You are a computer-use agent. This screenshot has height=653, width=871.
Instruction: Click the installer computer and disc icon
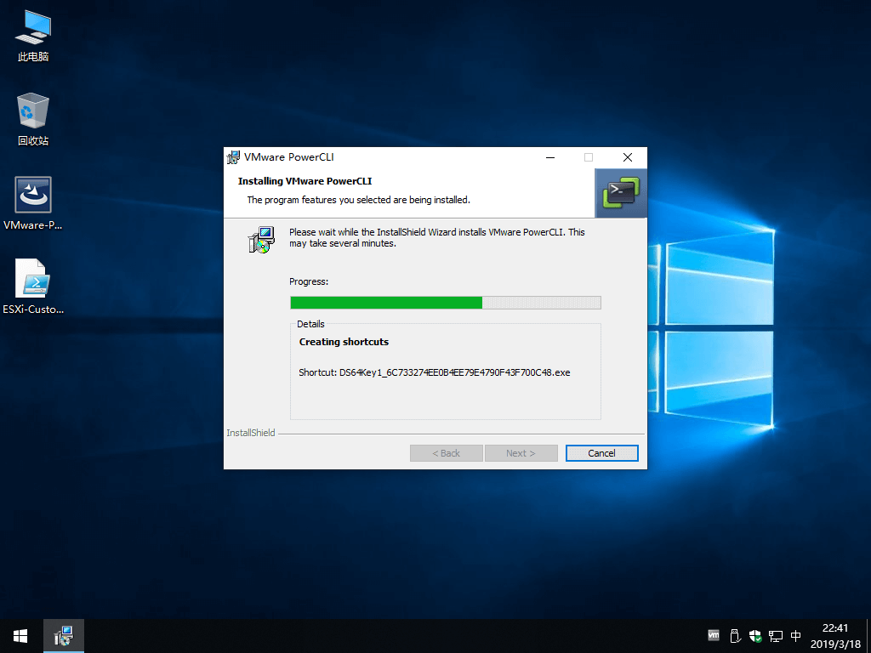pyautogui.click(x=261, y=240)
